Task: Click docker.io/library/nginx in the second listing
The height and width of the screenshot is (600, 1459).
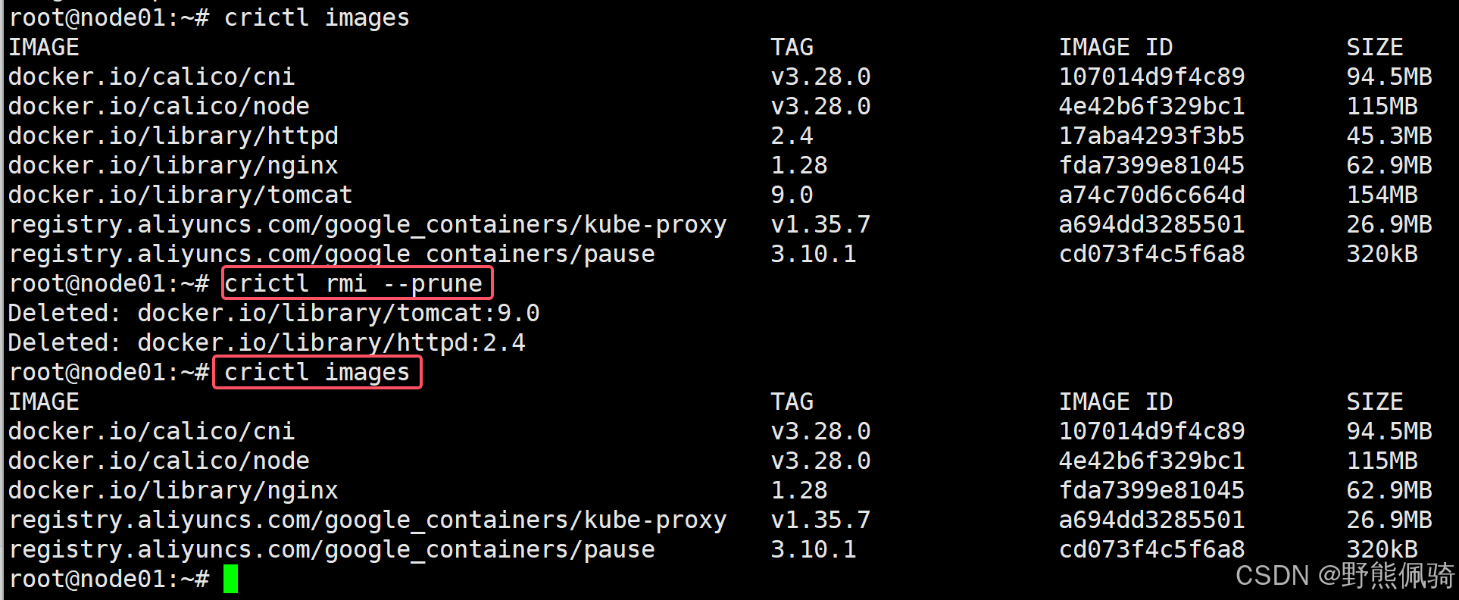Action: 173,490
